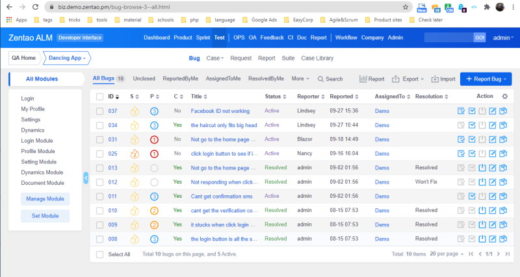Screen dimensions: 520x277
Task: Check the checkbox for bug 037
Action: tap(99, 111)
